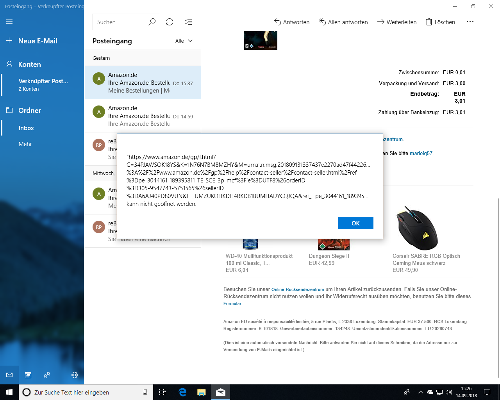Image resolution: width=500 pixels, height=400 pixels.
Task: Click the Mail app taskbar icon
Action: (220, 392)
